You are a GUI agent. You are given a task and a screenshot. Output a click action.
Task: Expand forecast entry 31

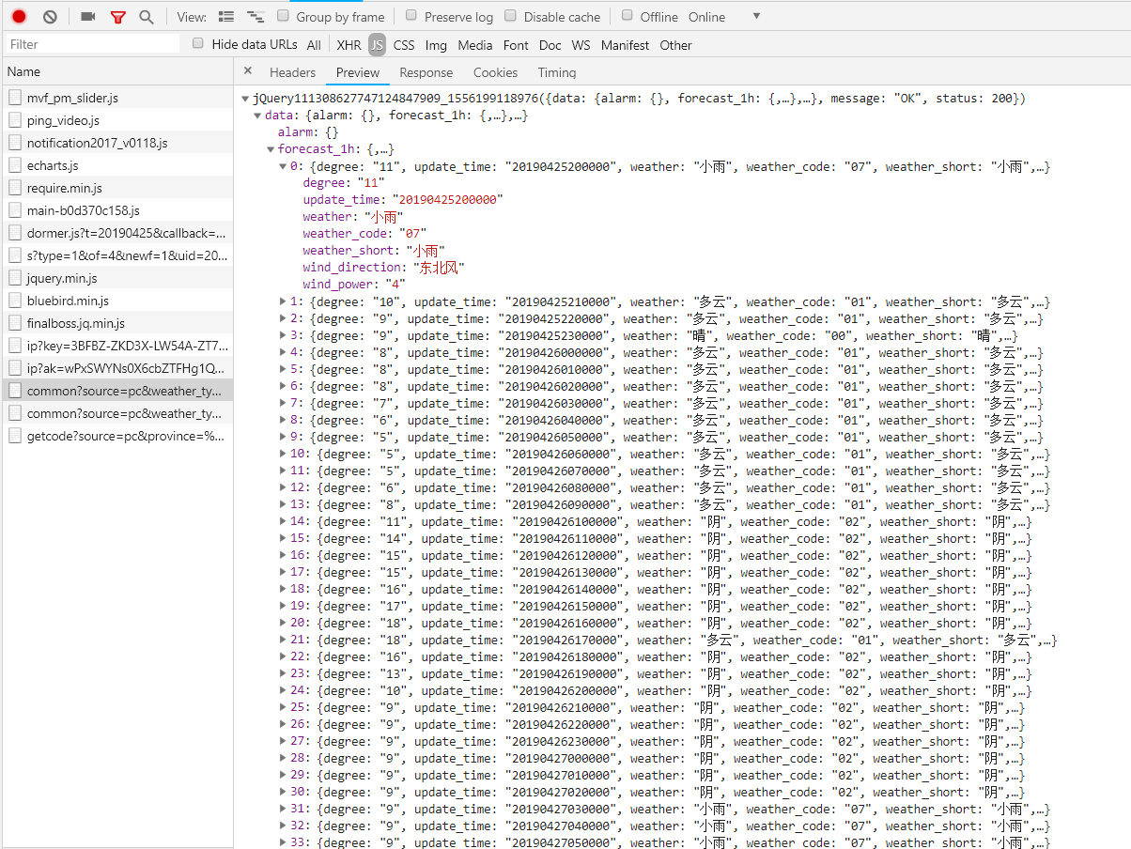(284, 809)
